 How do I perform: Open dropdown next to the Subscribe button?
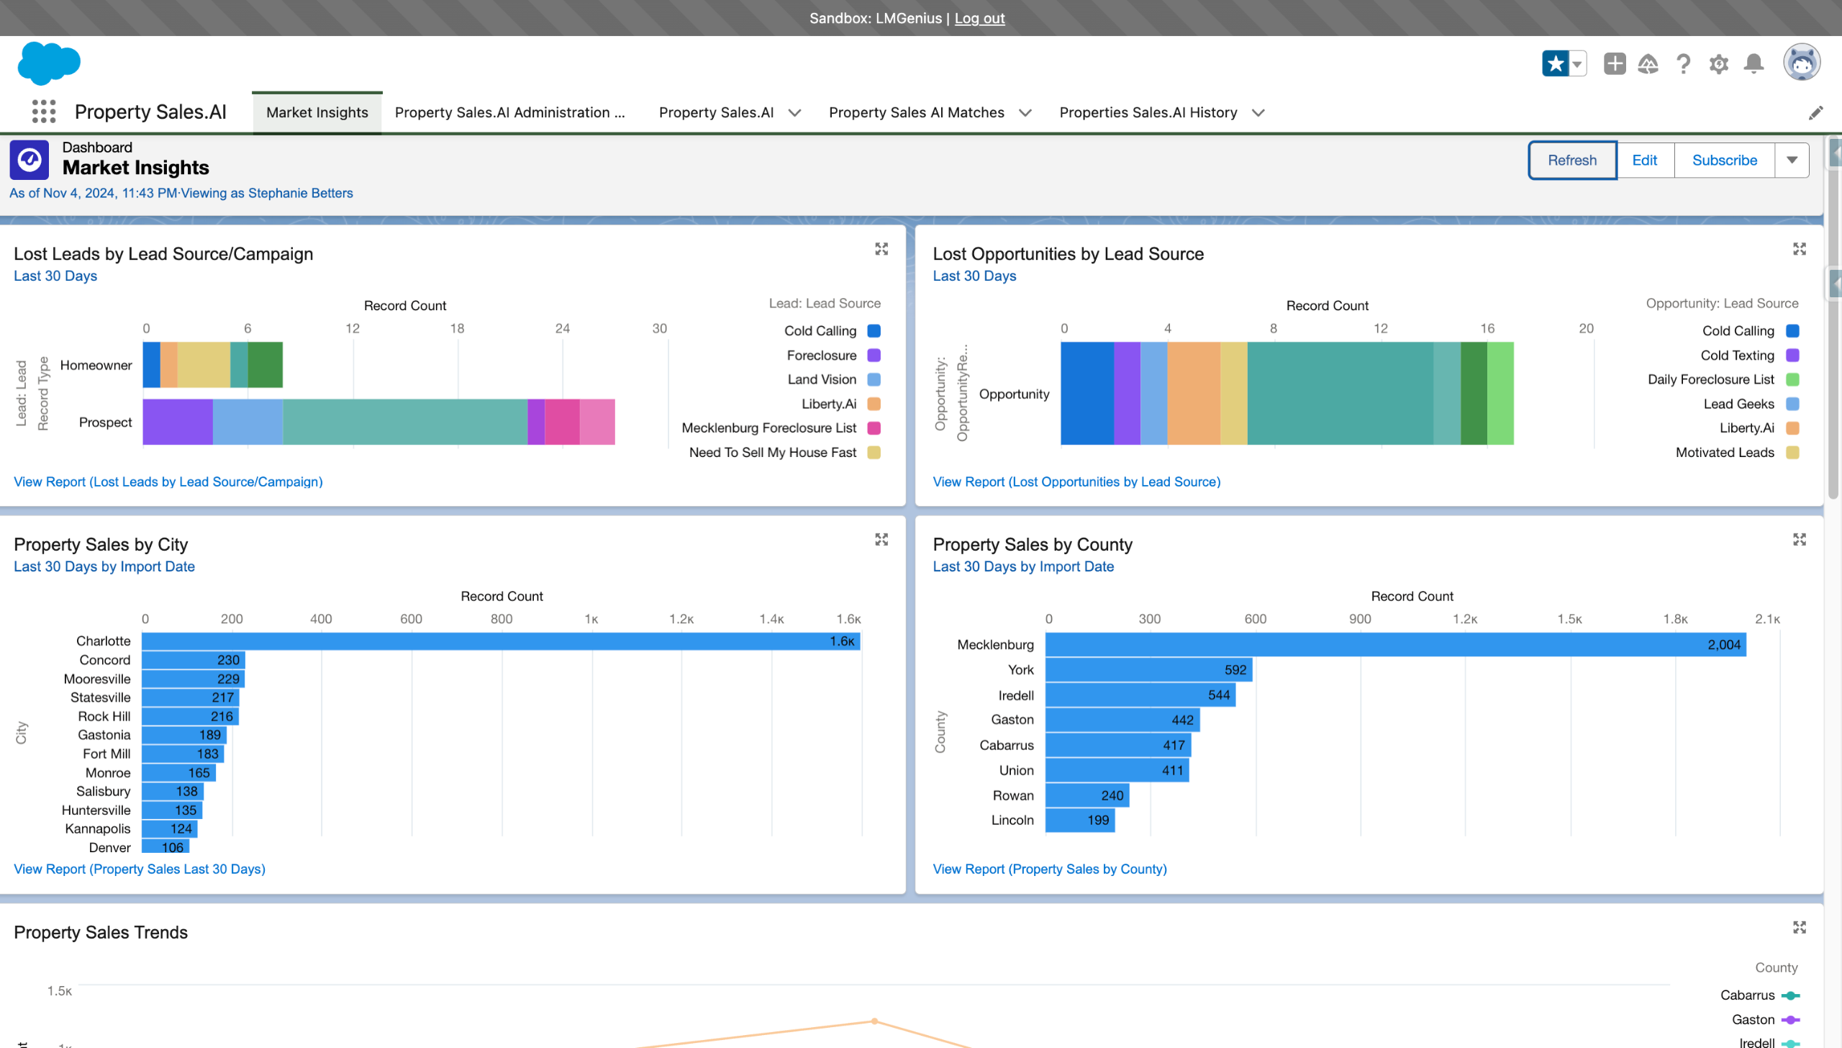1792,160
